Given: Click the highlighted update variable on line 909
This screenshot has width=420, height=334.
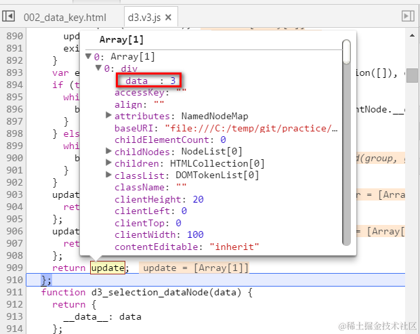Looking at the screenshot, I should [108, 268].
